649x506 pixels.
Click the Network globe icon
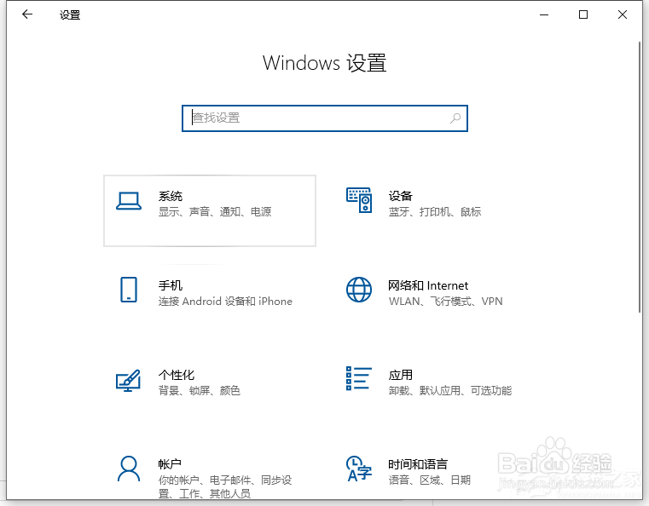(x=359, y=290)
